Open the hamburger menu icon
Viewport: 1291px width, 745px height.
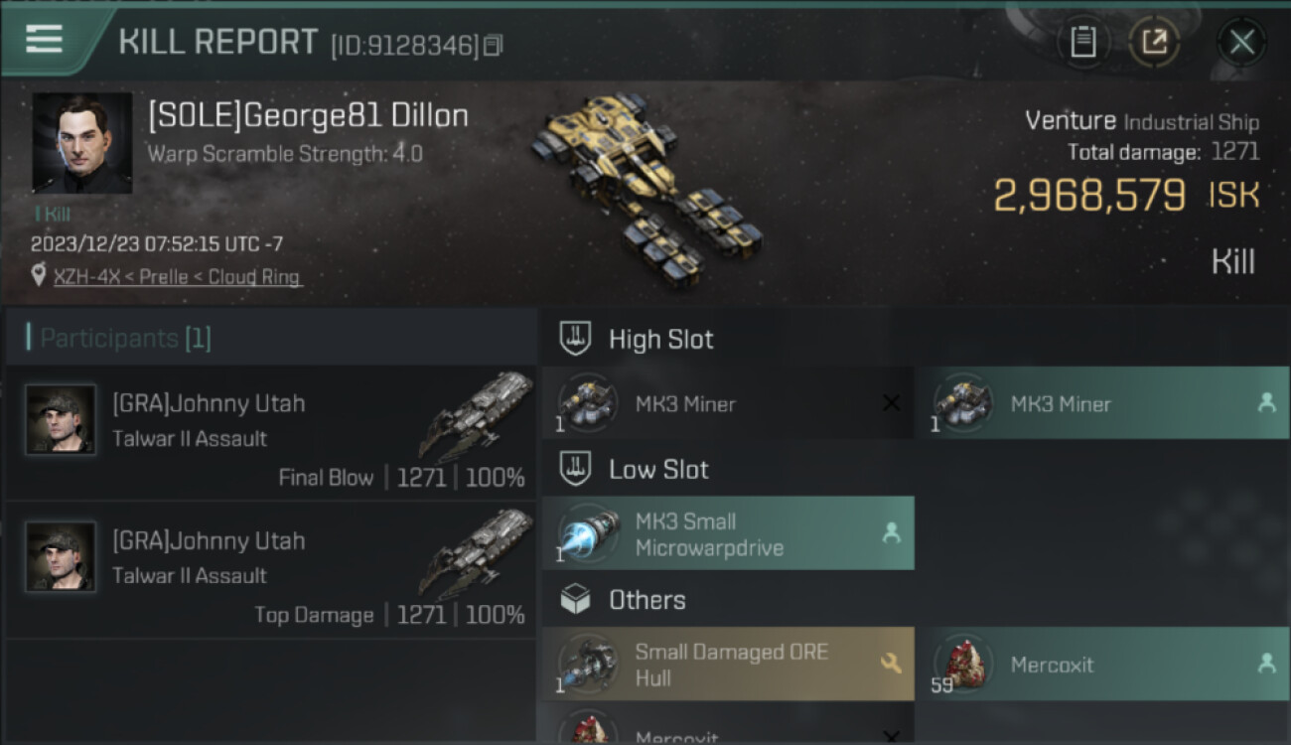(x=44, y=39)
